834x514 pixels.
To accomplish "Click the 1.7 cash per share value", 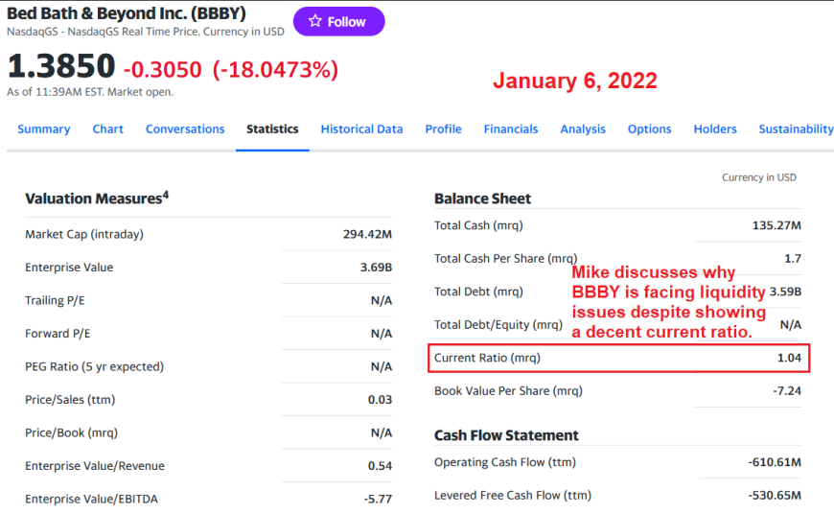I will 793,258.
